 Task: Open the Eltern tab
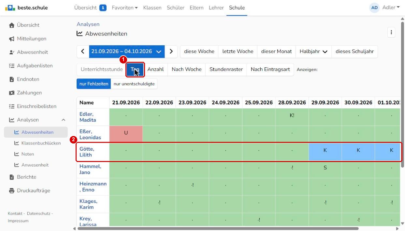click(x=196, y=7)
